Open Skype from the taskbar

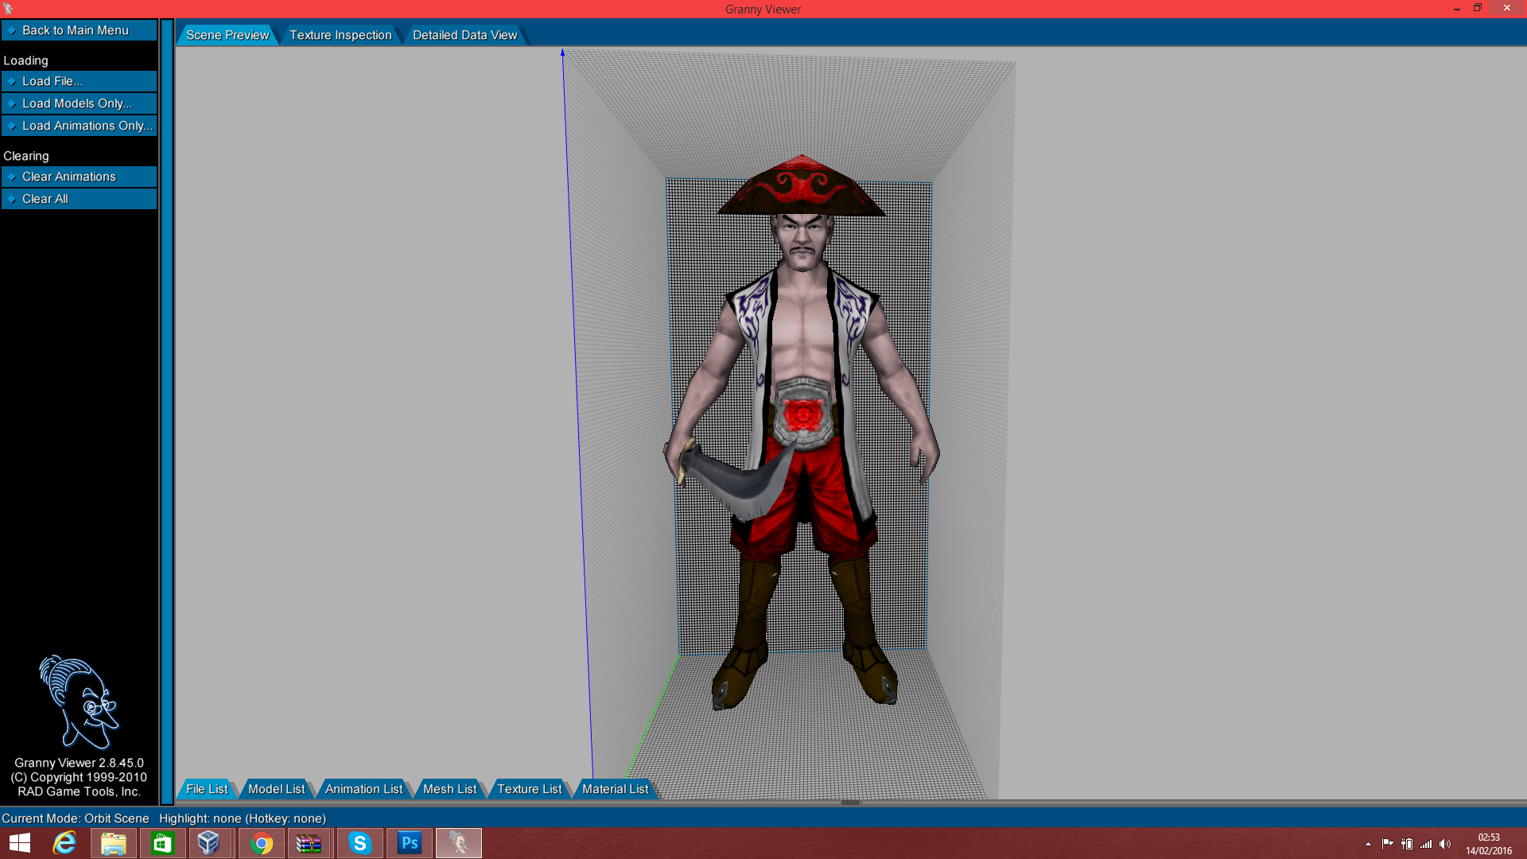tap(360, 843)
